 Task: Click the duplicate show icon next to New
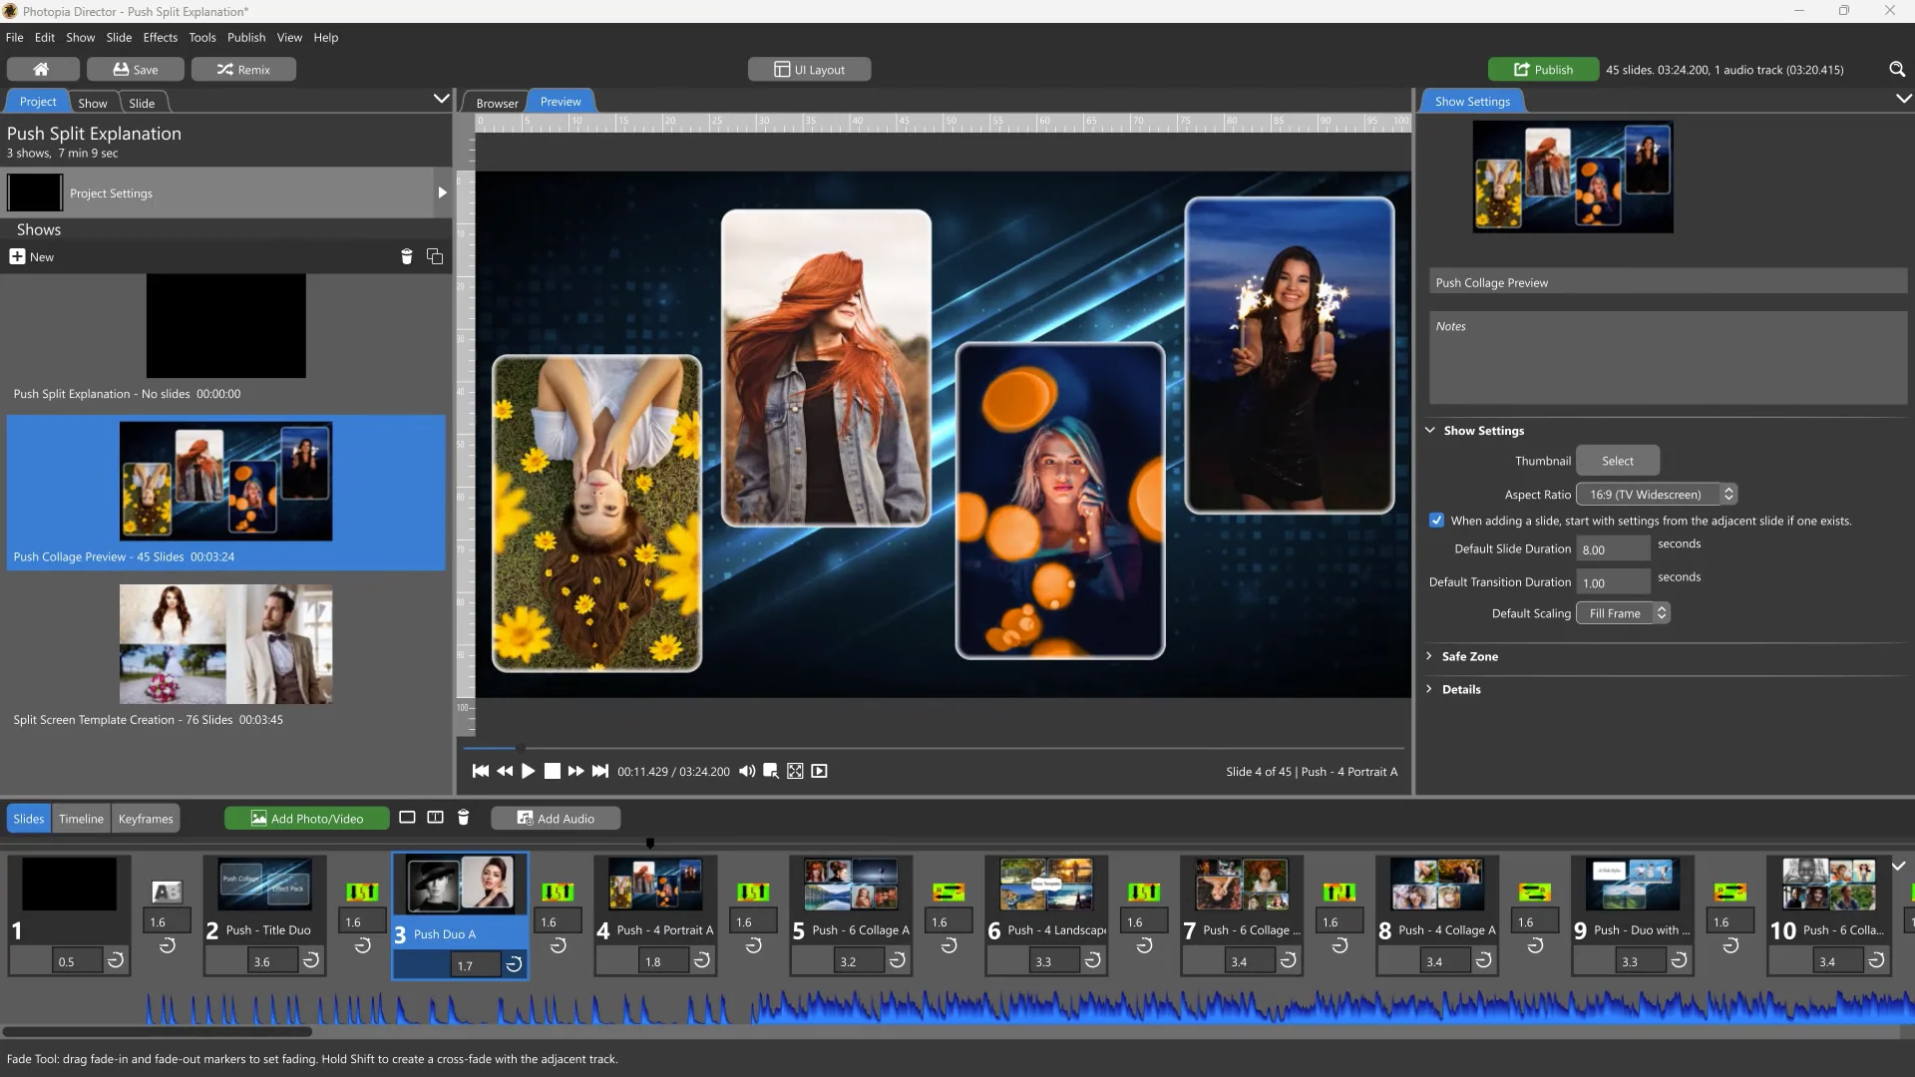pyautogui.click(x=434, y=256)
